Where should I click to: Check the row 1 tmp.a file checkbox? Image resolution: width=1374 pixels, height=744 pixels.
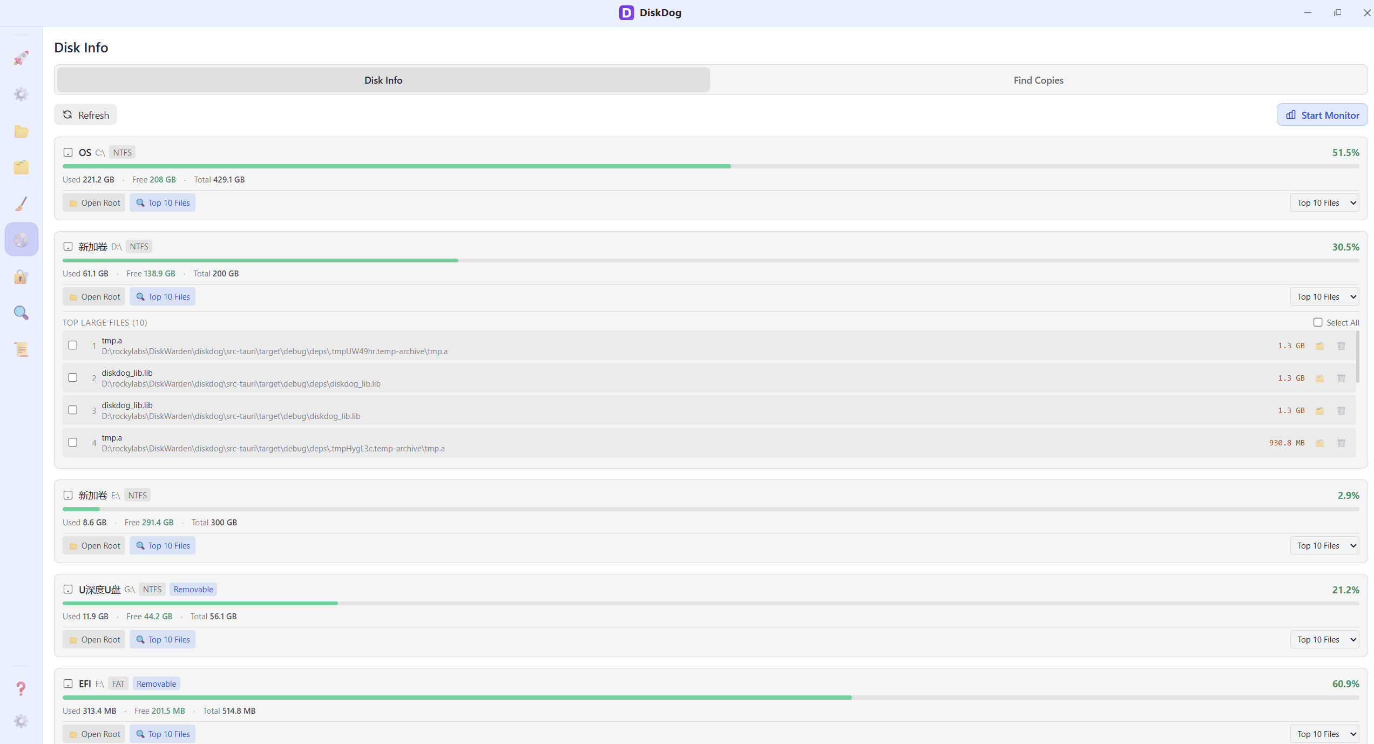click(73, 345)
